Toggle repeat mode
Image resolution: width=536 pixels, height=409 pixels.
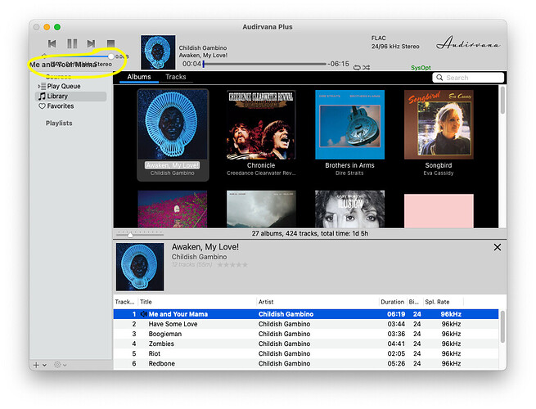tap(357, 68)
